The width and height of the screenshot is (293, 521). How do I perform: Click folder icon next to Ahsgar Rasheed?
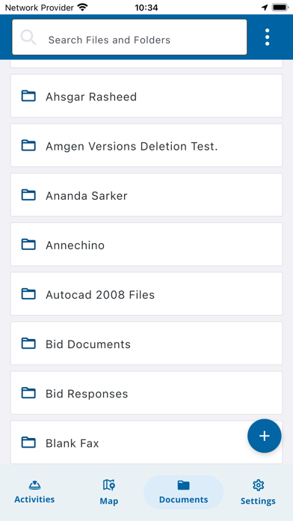[28, 96]
